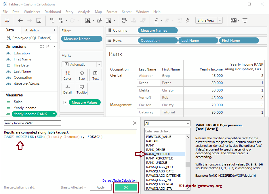269x194 pixels.
Task: Click the Tooltip marks button
Action: (x=81, y=89)
